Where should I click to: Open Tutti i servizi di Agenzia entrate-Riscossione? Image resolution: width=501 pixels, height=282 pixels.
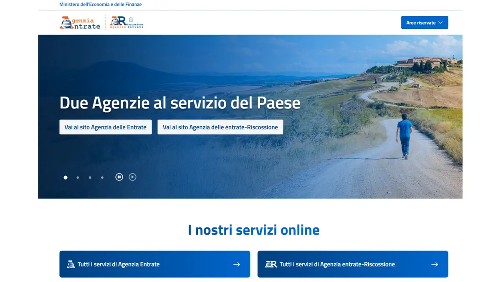click(337, 264)
